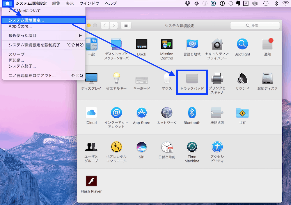
Task: Open セキュリティとプライバシー preferences
Action: (x=217, y=49)
